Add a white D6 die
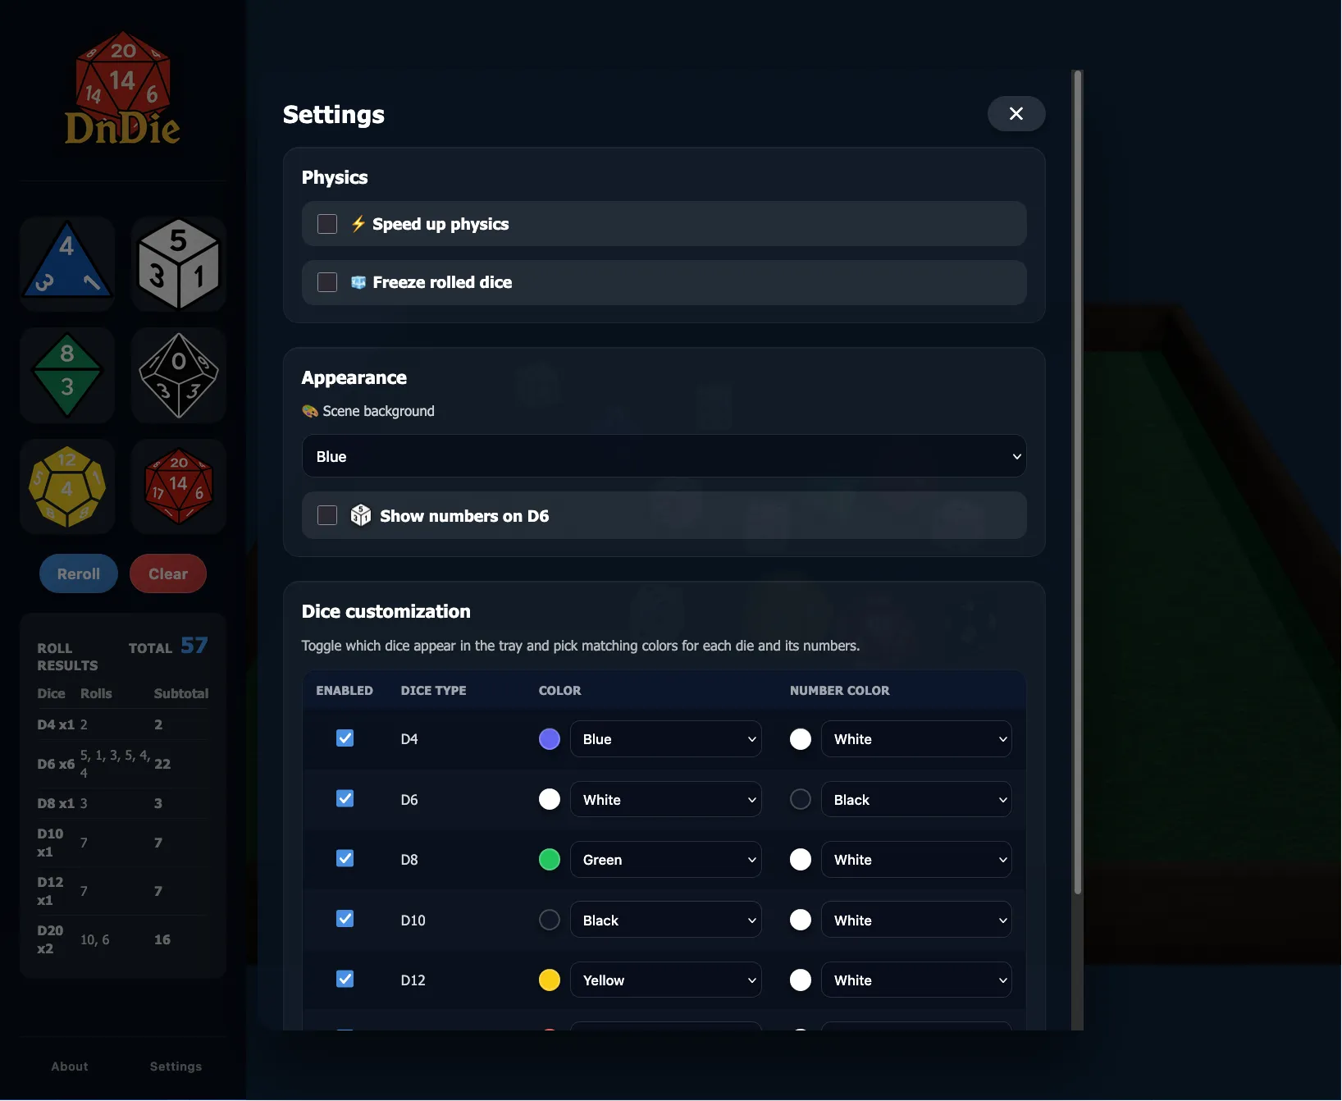The width and height of the screenshot is (1342, 1101). [179, 263]
